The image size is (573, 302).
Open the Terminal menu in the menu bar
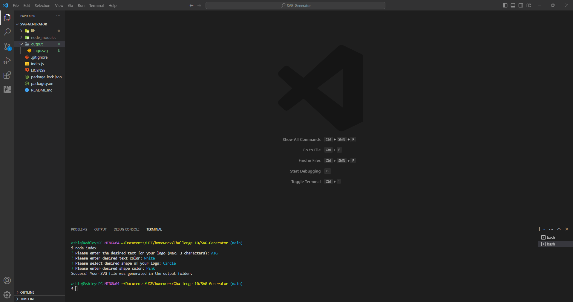click(x=96, y=5)
